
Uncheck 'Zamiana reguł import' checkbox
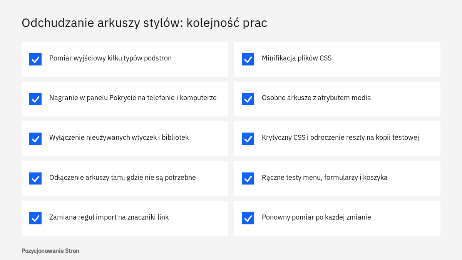[x=35, y=218]
